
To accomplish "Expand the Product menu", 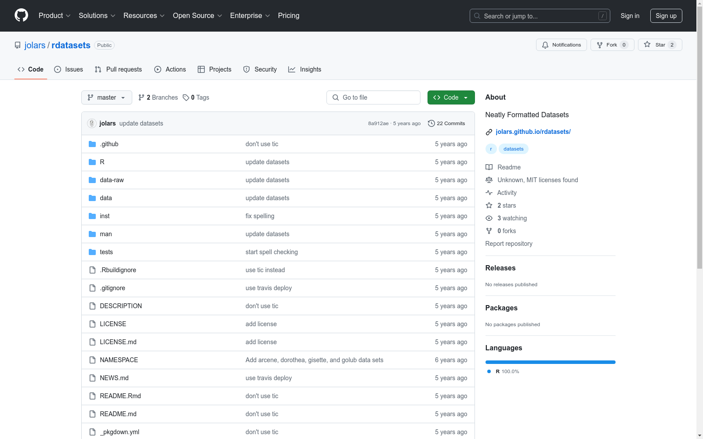I will 54,16.
